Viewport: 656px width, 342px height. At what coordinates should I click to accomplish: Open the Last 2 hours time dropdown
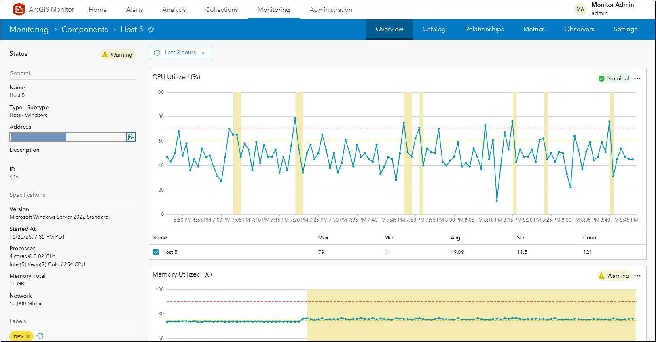pyautogui.click(x=180, y=53)
